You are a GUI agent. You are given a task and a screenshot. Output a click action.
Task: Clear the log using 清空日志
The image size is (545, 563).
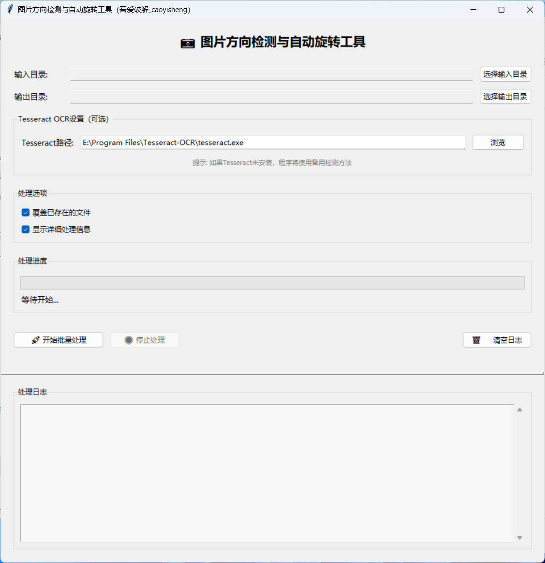tap(497, 340)
